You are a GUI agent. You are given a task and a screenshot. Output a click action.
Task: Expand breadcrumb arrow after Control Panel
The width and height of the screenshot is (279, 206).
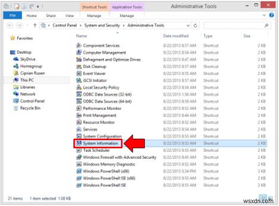click(81, 26)
